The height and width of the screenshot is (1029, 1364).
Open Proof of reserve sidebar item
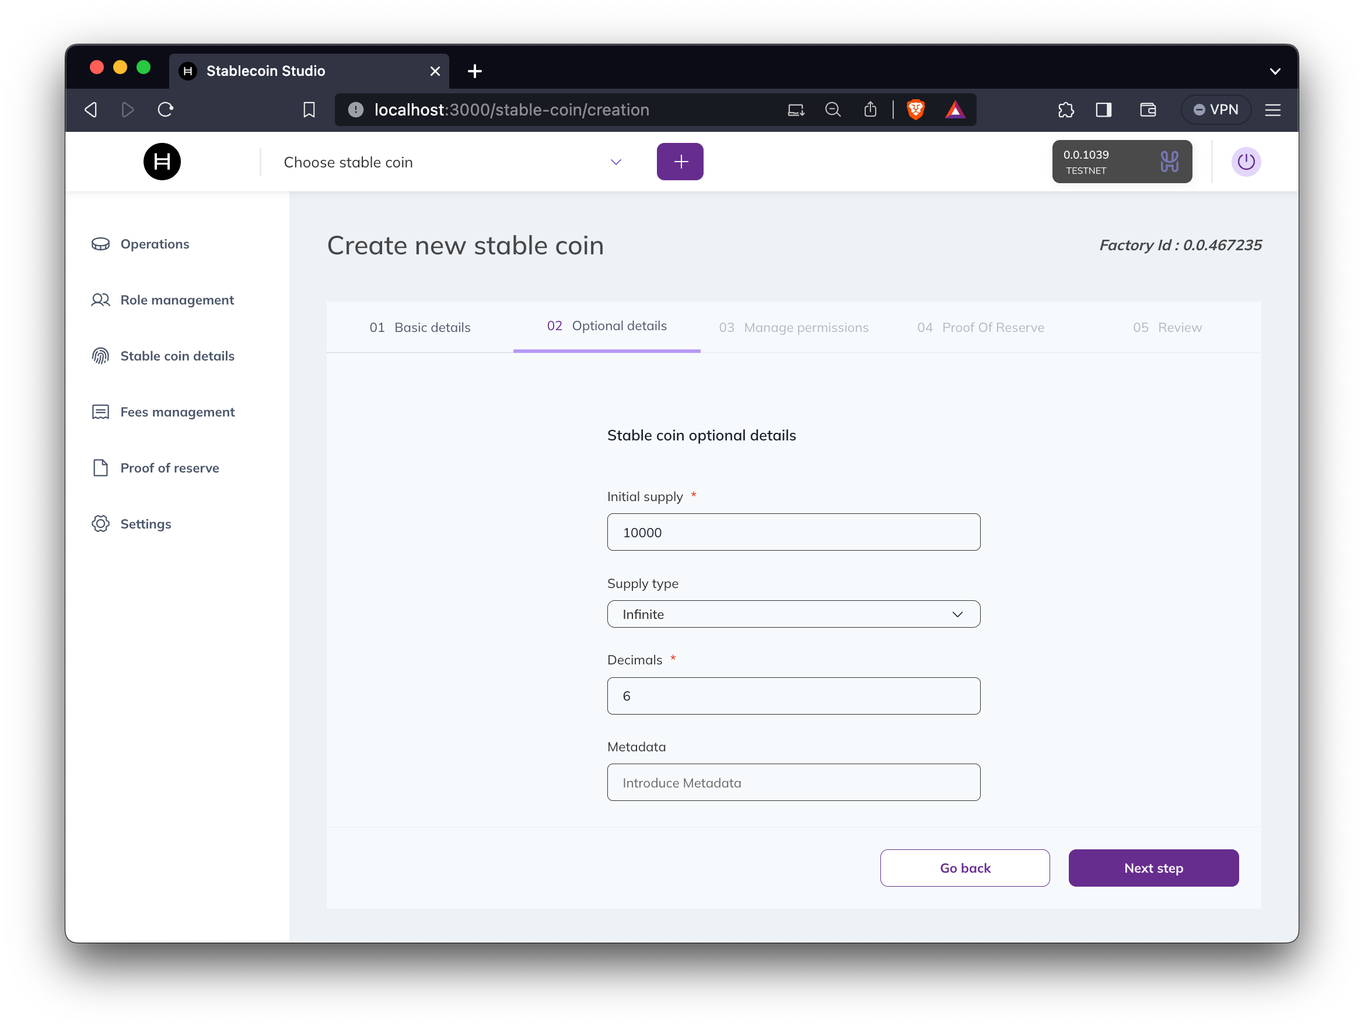click(x=169, y=468)
